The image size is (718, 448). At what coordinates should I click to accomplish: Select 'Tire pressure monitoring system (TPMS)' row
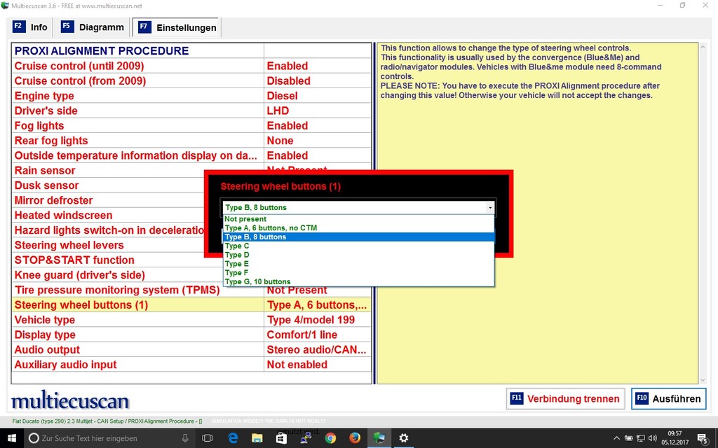pos(191,290)
